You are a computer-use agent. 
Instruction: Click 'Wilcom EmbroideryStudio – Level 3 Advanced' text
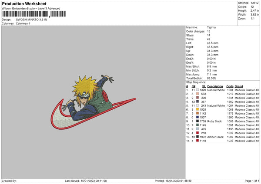point(31,9)
